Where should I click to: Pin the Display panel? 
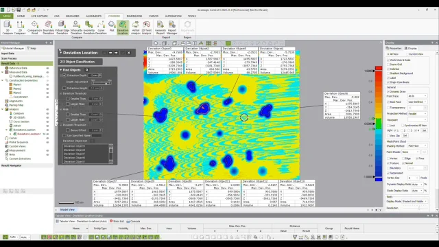point(432,43)
